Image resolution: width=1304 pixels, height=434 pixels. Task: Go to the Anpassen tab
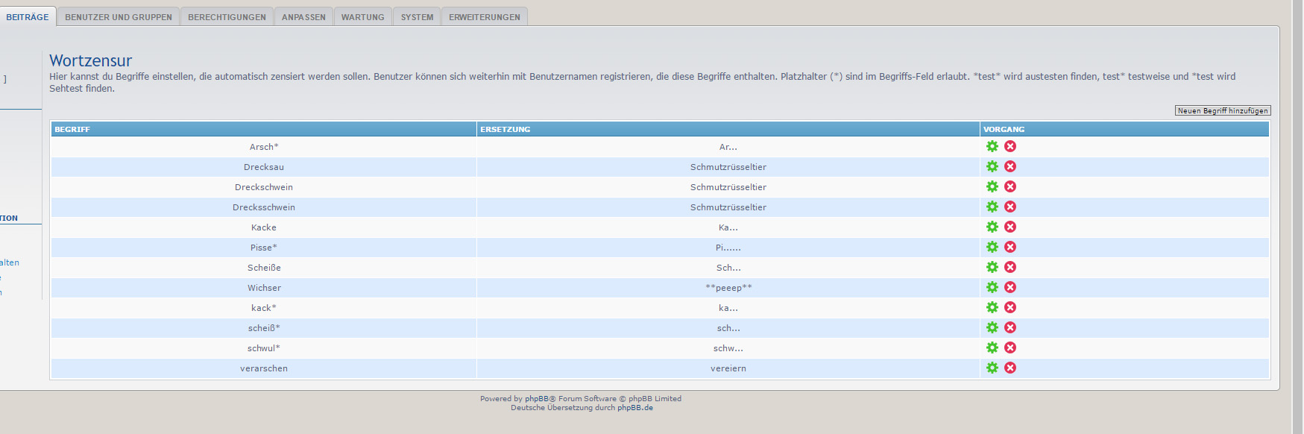(303, 17)
